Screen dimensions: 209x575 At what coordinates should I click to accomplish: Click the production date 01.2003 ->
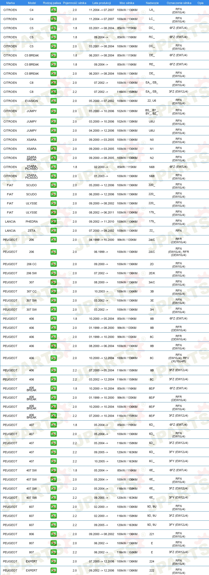pos(101,176)
